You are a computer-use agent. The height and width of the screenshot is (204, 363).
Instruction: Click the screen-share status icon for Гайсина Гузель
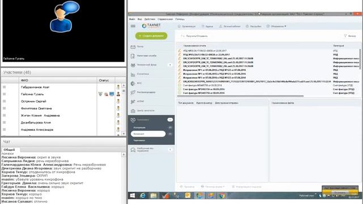coord(112,94)
